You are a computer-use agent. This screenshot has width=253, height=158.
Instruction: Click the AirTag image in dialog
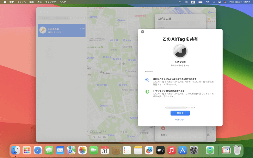pyautogui.click(x=180, y=51)
